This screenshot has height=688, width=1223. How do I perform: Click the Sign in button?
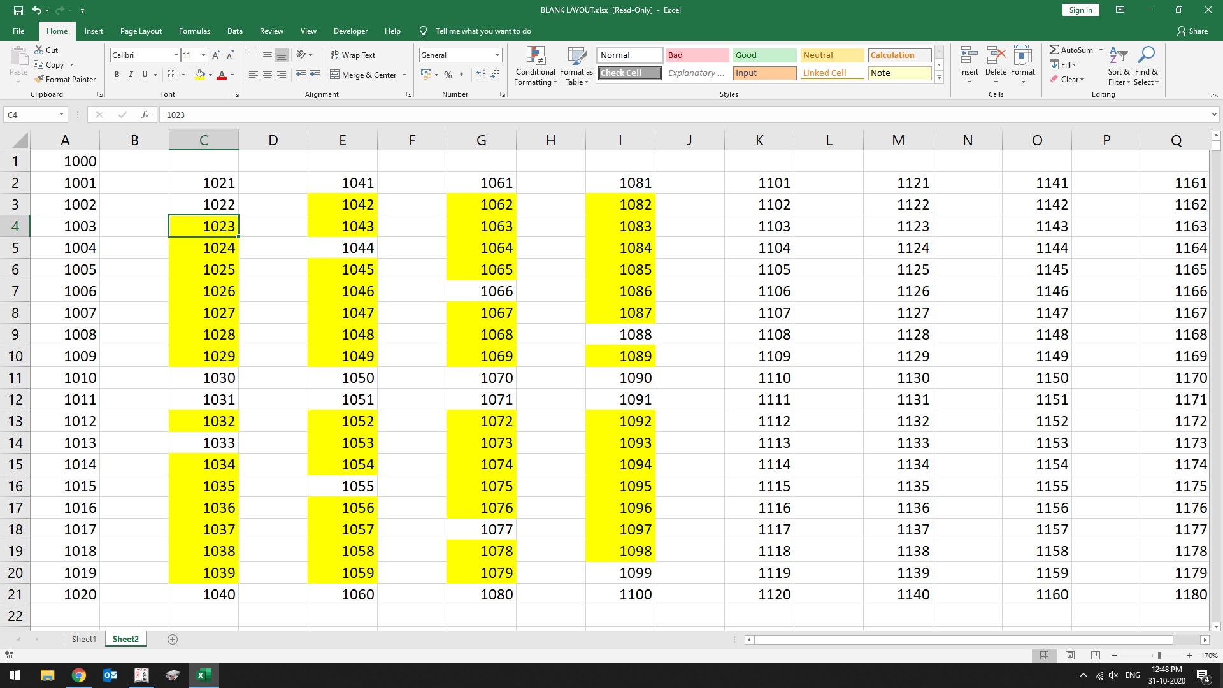(1080, 10)
